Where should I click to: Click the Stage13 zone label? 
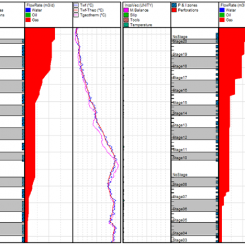[180, 125]
